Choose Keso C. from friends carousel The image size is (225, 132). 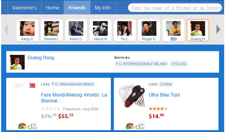click(x=76, y=31)
